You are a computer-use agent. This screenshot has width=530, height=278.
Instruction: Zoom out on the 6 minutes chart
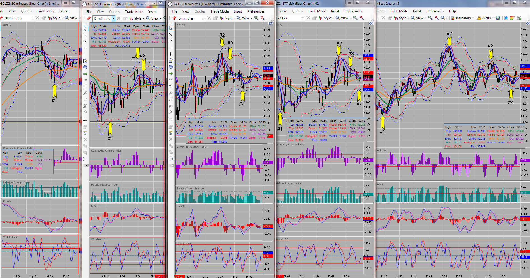point(263,18)
